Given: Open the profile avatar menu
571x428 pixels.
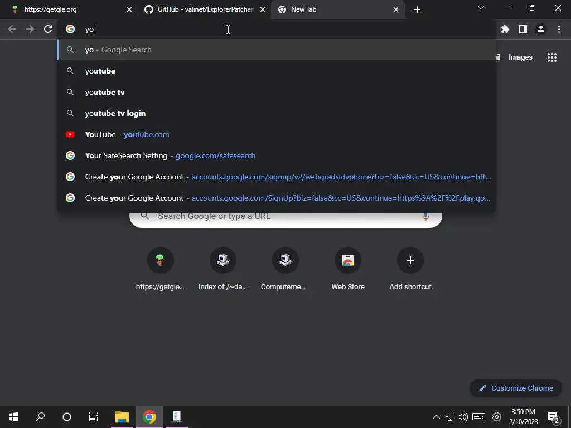Looking at the screenshot, I should (x=541, y=29).
